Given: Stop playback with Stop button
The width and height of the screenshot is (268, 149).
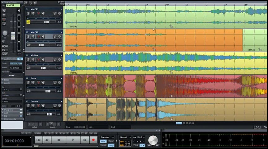Looking at the screenshot, I should pyautogui.click(x=58, y=140).
